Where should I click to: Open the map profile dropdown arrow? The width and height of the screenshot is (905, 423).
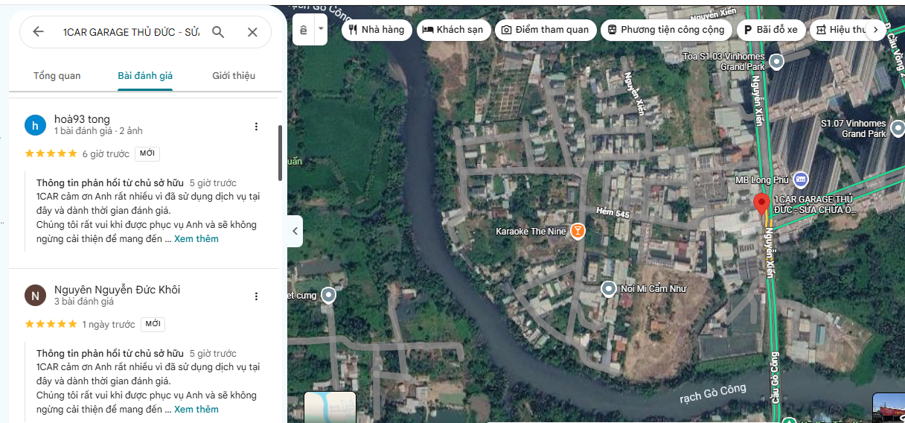[321, 30]
